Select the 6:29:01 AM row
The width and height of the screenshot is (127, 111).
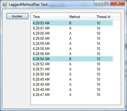click(73, 28)
